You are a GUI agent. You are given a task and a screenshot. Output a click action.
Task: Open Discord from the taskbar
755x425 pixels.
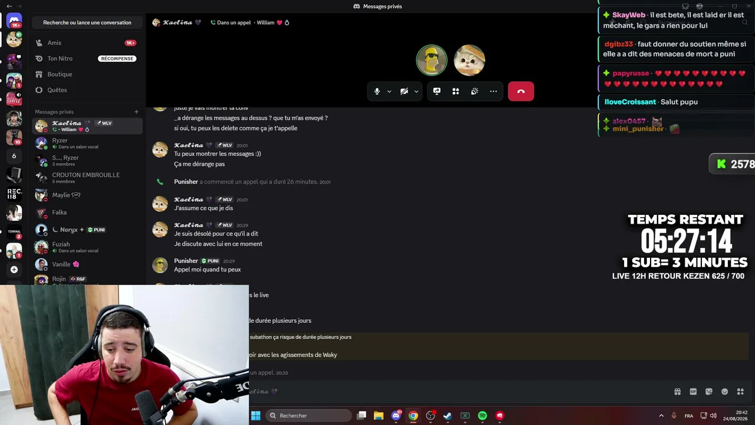coord(396,416)
